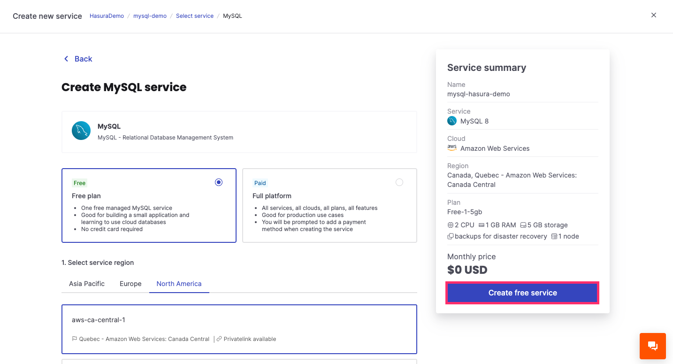673x364 pixels.
Task: Click 'One free managed MySQL service' bullet
Action: (x=127, y=208)
